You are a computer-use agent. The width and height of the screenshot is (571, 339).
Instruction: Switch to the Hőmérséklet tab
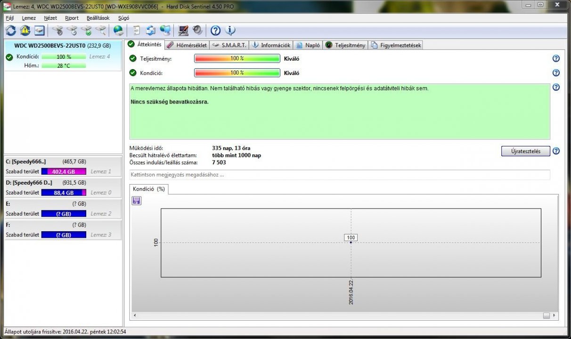(x=187, y=45)
